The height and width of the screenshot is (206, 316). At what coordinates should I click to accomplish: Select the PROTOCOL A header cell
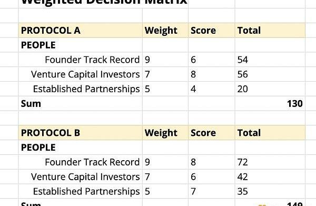pos(81,30)
